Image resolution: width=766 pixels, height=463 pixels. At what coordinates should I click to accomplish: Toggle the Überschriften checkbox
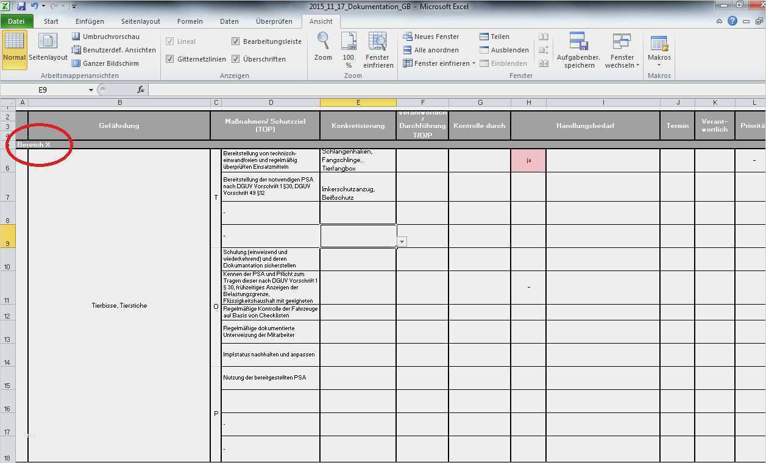pos(235,59)
